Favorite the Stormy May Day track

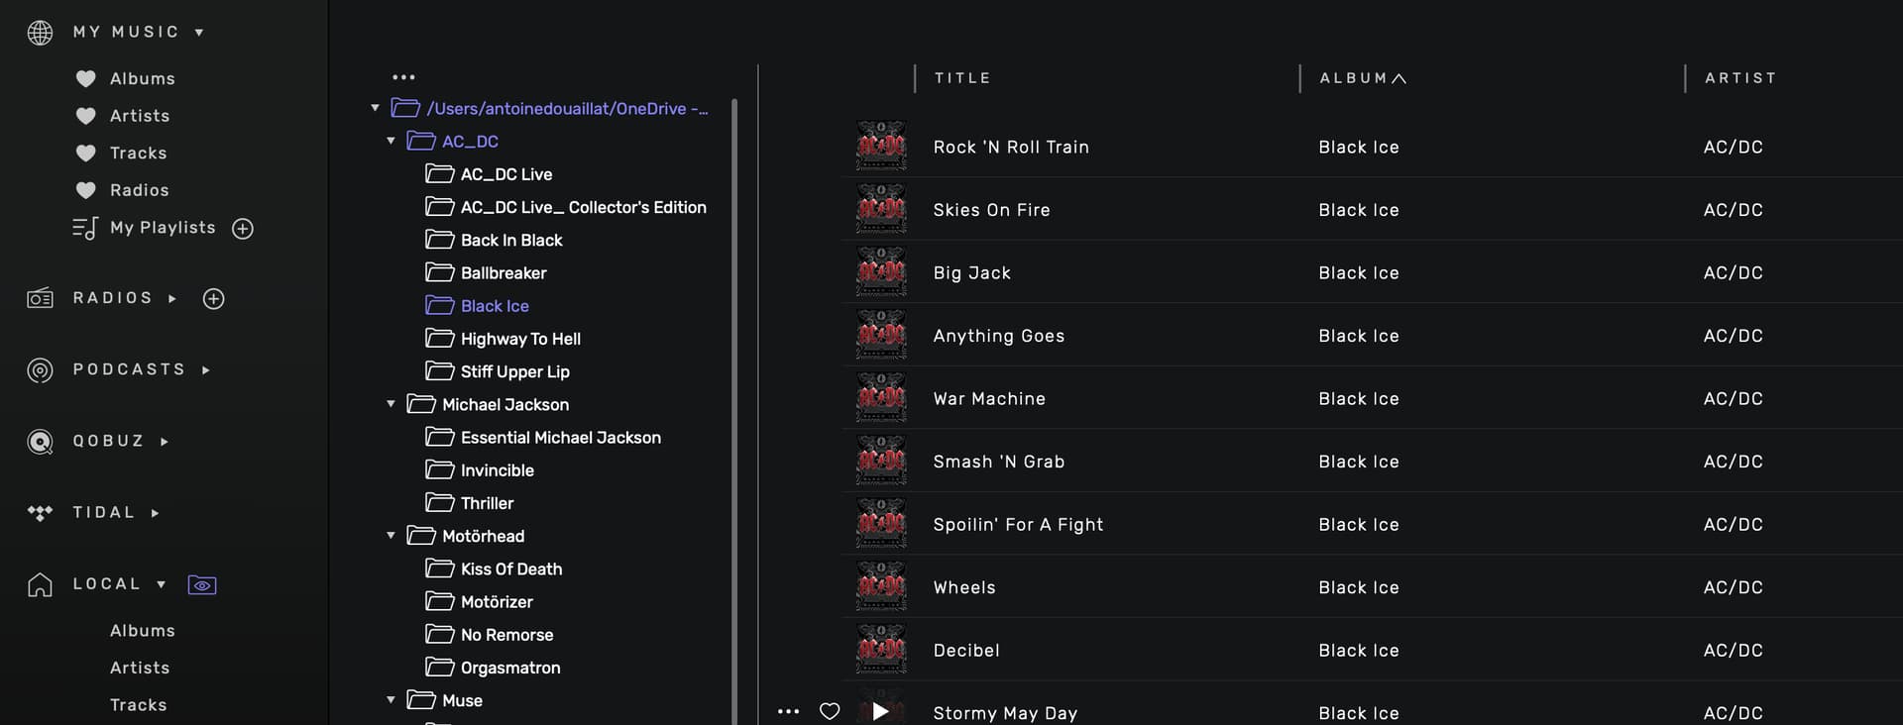point(830,711)
